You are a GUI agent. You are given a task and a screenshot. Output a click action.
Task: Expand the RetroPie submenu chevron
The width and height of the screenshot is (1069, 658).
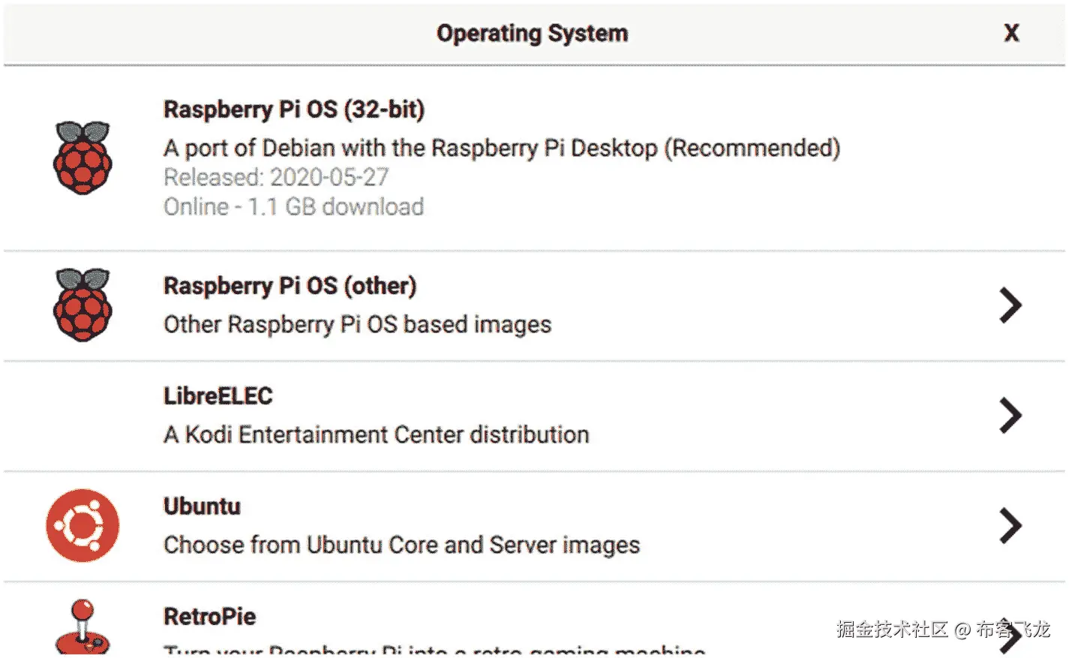coord(1010,638)
